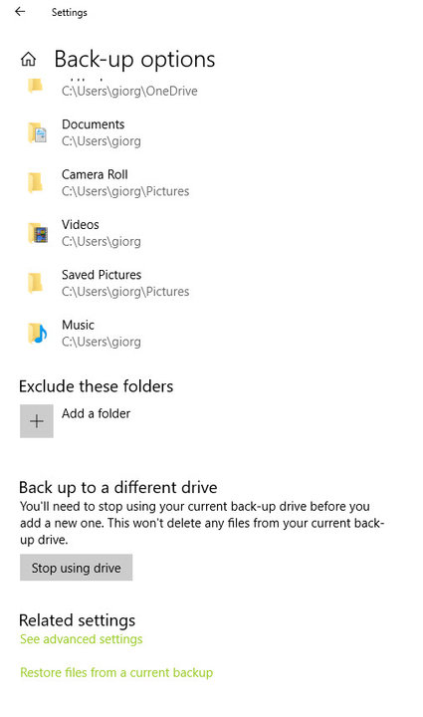Image resolution: width=423 pixels, height=717 pixels.
Task: Go back with the arrow icon
Action: click(20, 12)
